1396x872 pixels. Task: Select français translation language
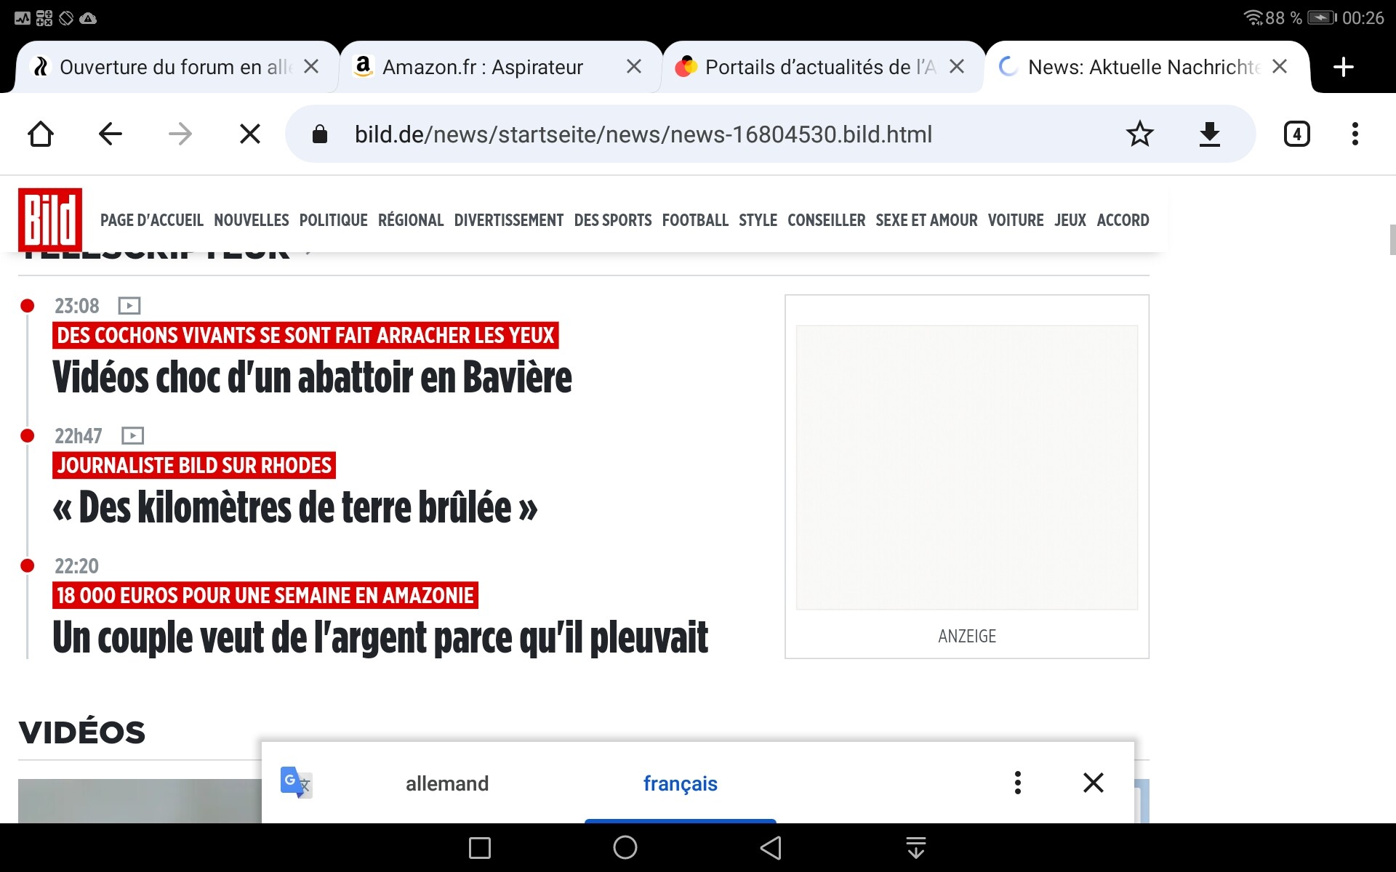pos(680,783)
